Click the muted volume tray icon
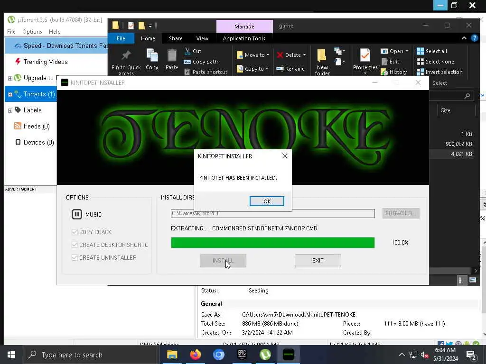This screenshot has width=486, height=364. click(425, 355)
